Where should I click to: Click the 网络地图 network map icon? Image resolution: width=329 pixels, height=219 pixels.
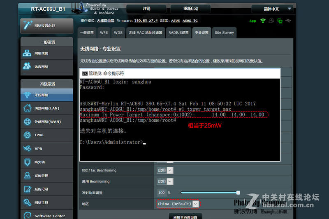coord(27,53)
